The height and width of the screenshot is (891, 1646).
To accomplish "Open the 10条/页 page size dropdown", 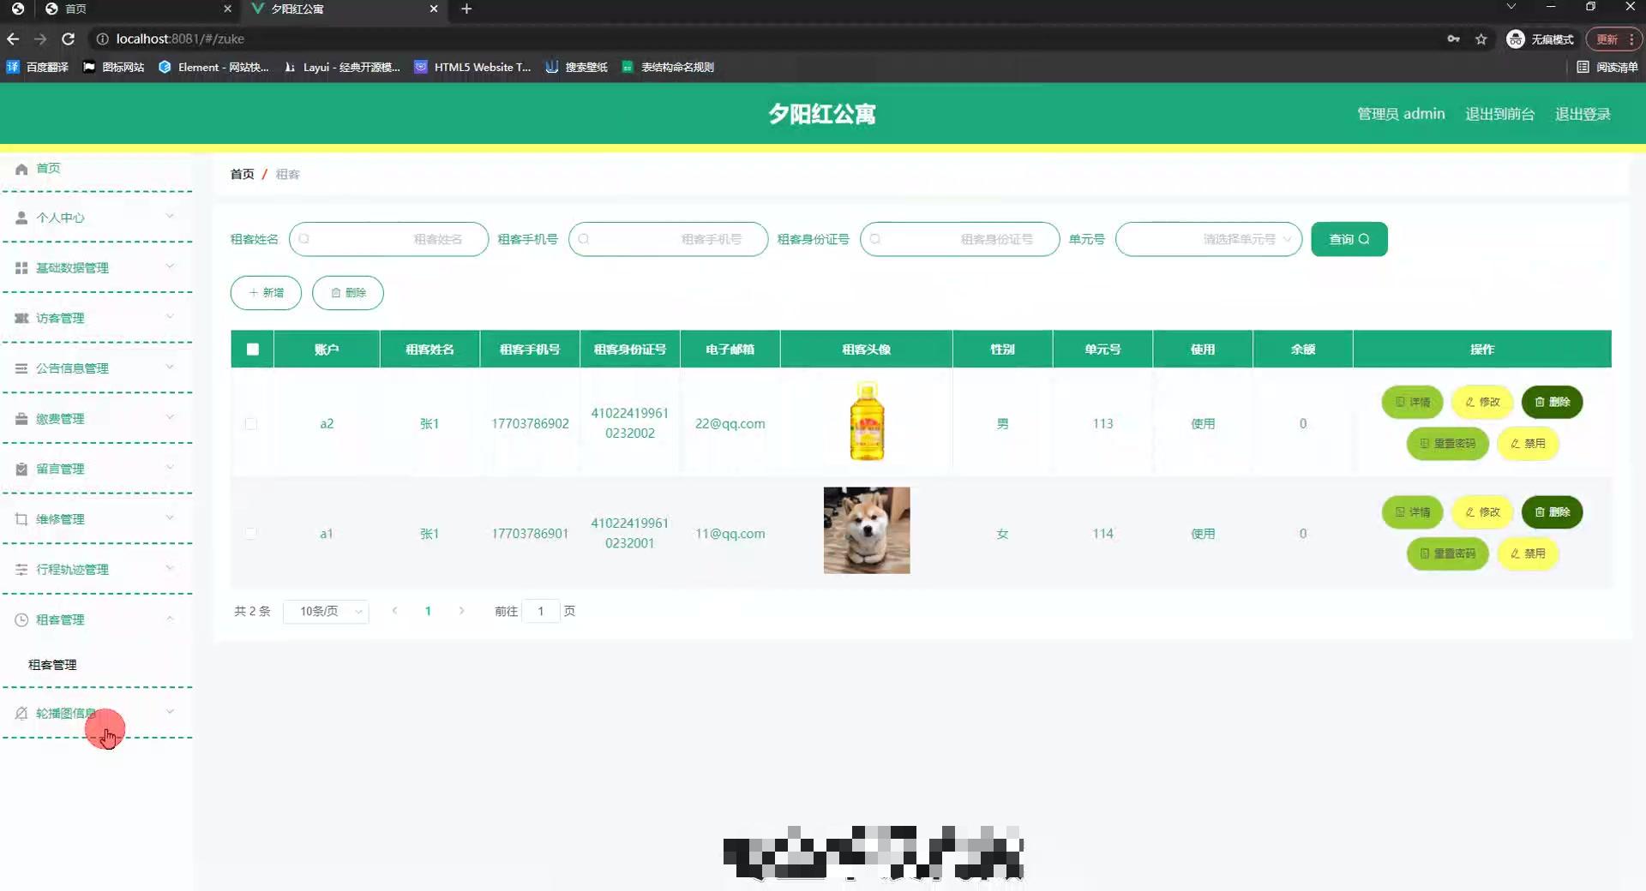I will (326, 611).
